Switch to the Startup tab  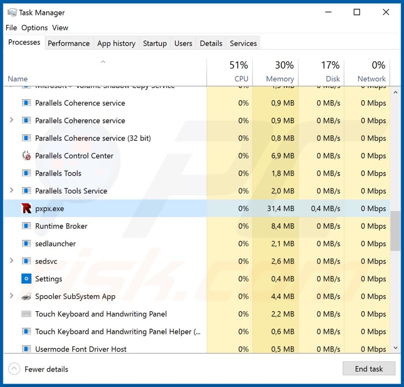(x=155, y=44)
